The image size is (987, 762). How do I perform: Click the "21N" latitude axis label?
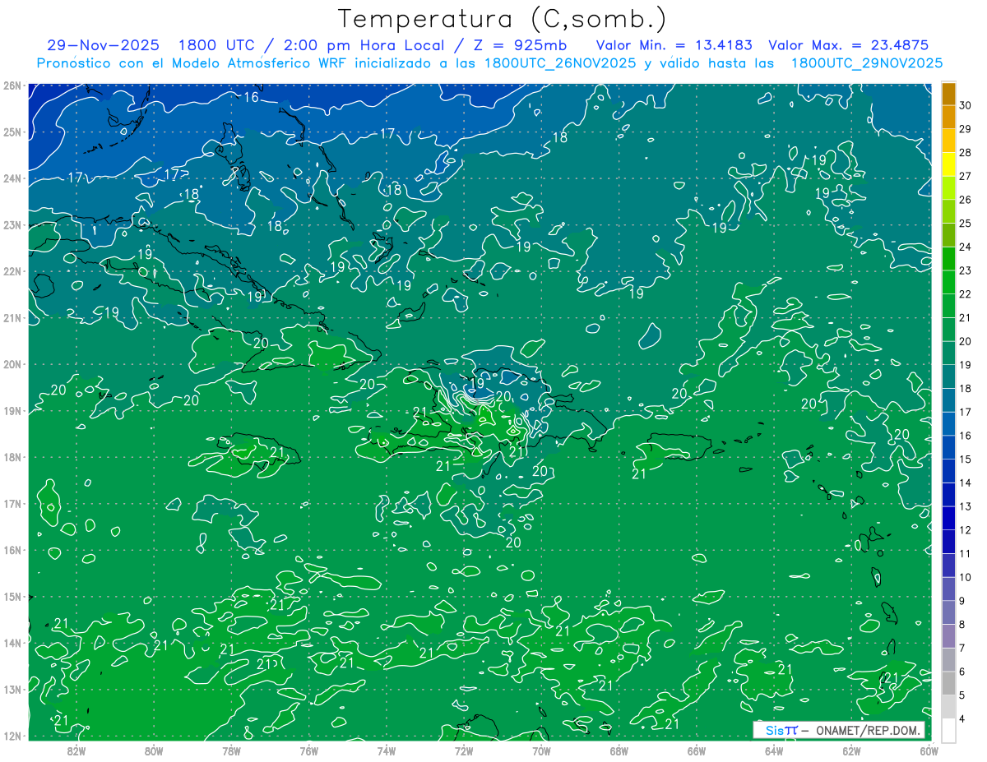(x=12, y=318)
